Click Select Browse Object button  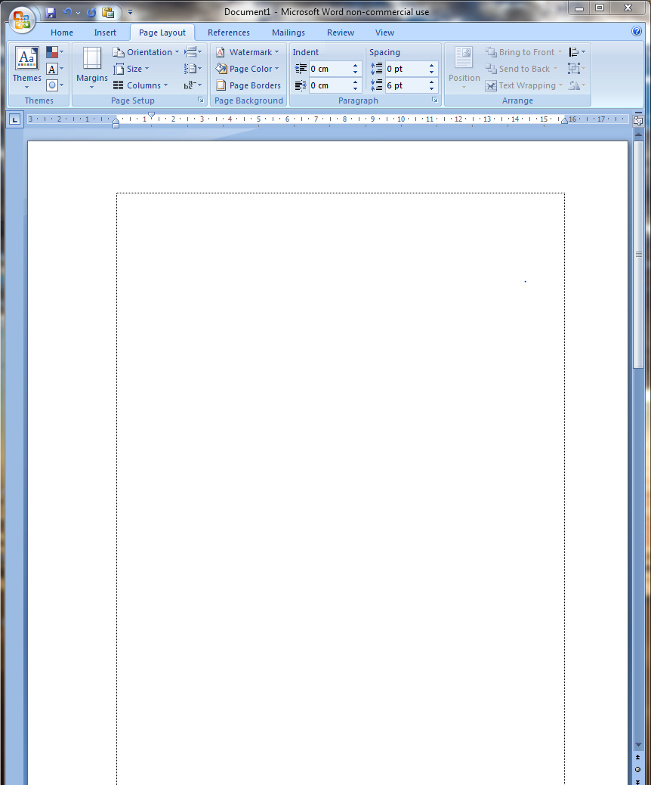[x=638, y=769]
